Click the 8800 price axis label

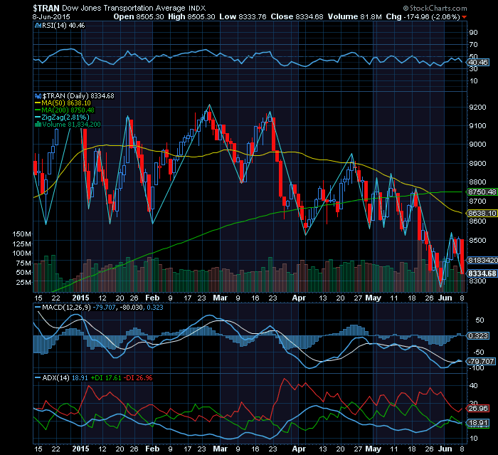click(x=477, y=182)
